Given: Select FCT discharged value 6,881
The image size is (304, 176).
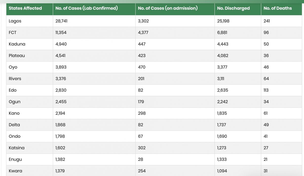Looking at the screenshot, I should click(222, 33).
